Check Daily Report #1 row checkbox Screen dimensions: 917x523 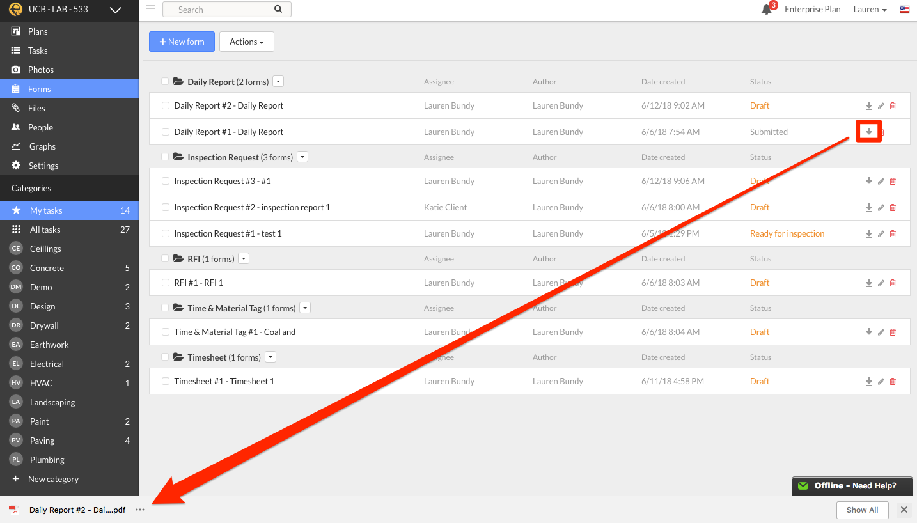pyautogui.click(x=166, y=132)
